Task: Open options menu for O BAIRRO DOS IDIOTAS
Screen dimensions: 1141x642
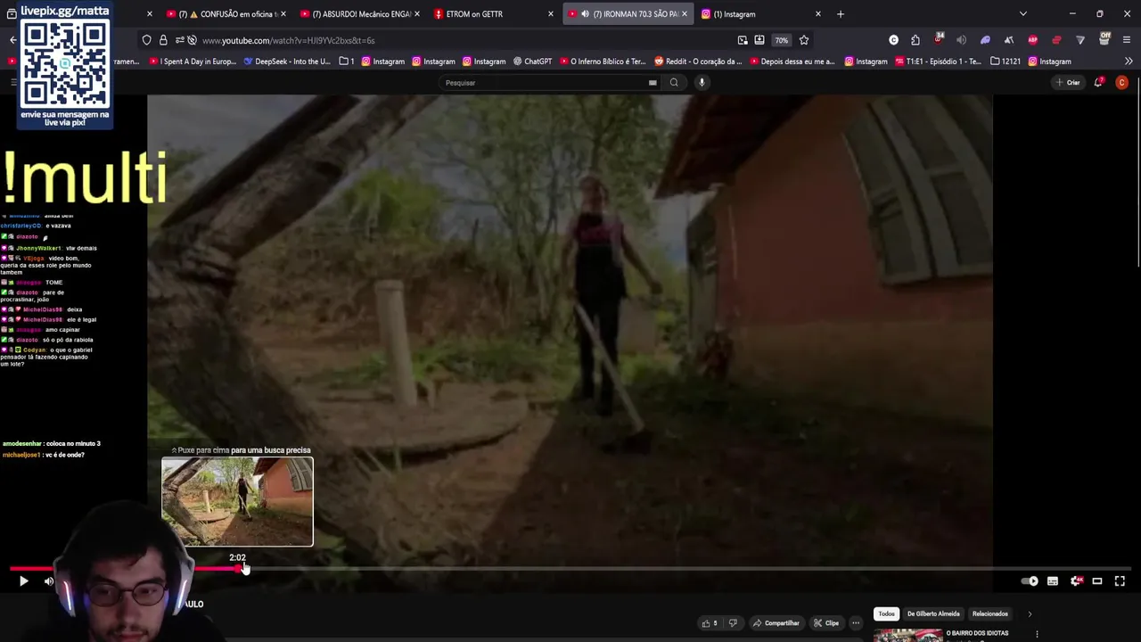Action: pos(1037,634)
